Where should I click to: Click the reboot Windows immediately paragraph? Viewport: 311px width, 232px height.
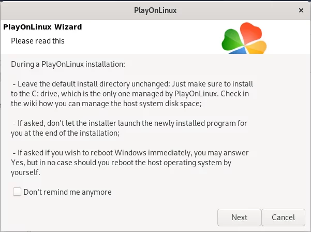[130, 163]
